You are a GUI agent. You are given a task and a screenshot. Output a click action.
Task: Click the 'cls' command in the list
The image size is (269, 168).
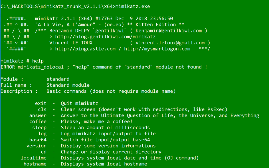pyautogui.click(x=42, y=109)
